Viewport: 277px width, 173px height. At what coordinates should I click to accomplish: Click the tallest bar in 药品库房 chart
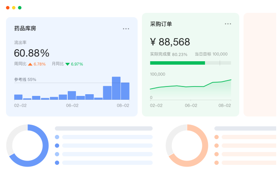pyautogui.click(x=116, y=88)
